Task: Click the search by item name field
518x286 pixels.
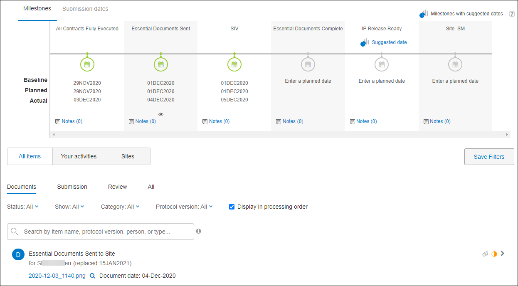Action: pos(101,232)
